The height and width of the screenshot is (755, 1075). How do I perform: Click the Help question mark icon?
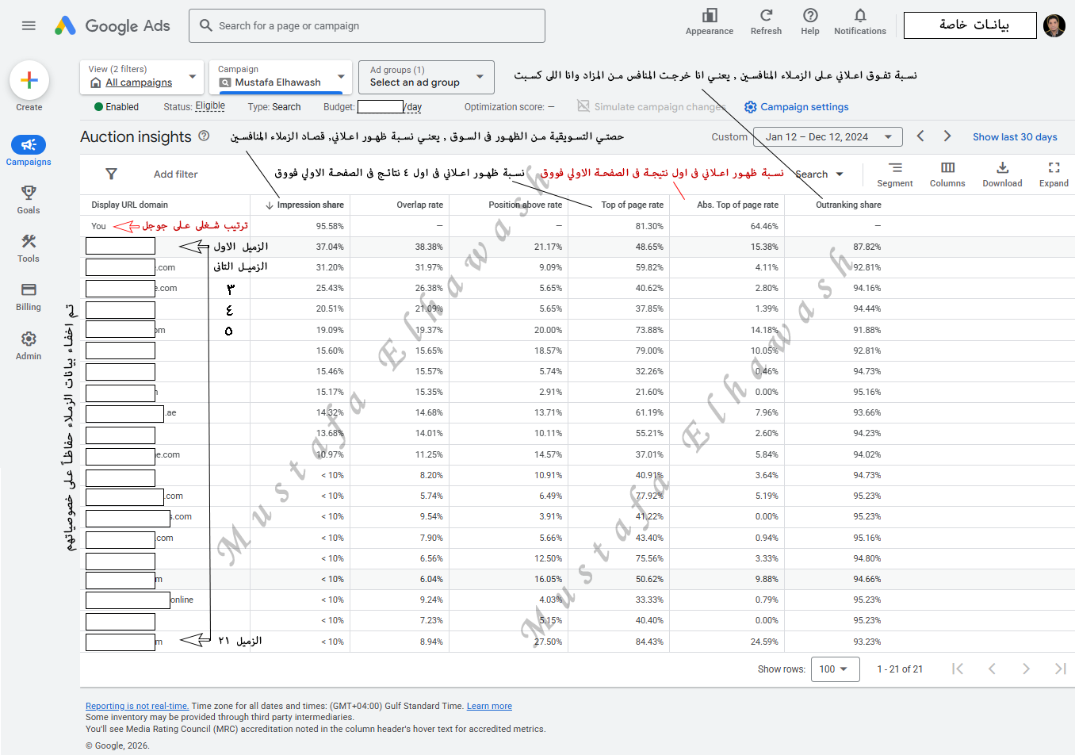[x=809, y=16]
